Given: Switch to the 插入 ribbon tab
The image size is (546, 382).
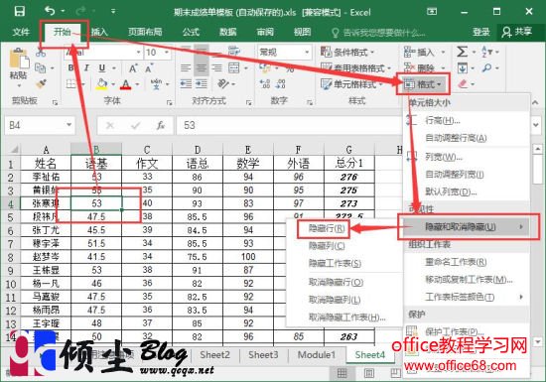Looking at the screenshot, I should pos(99,32).
